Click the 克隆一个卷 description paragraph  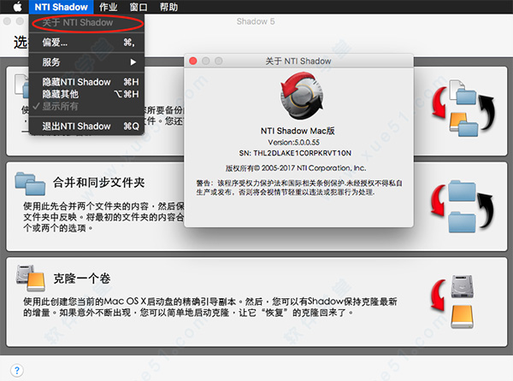tap(210, 307)
